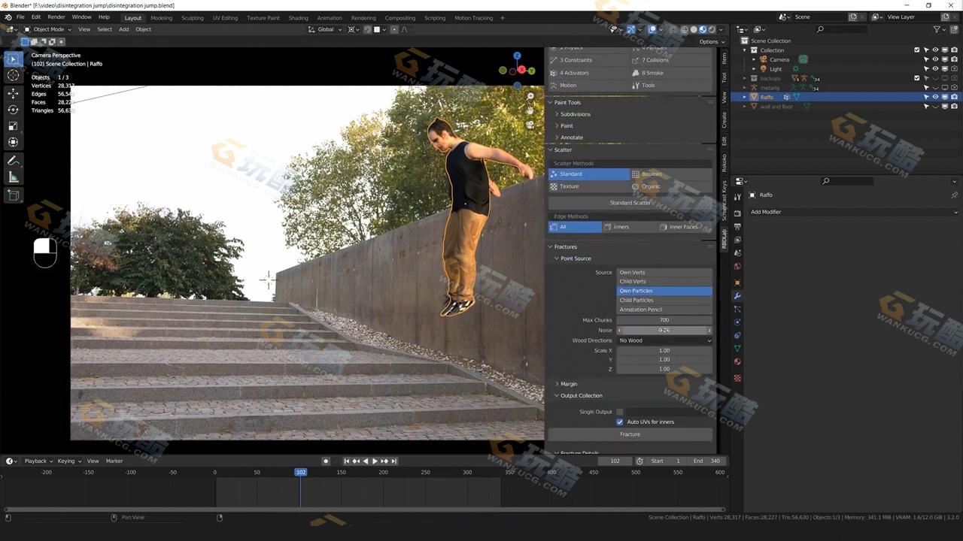The width and height of the screenshot is (963, 541).
Task: Toggle metarig viewport monitor icon
Action: coord(945,88)
